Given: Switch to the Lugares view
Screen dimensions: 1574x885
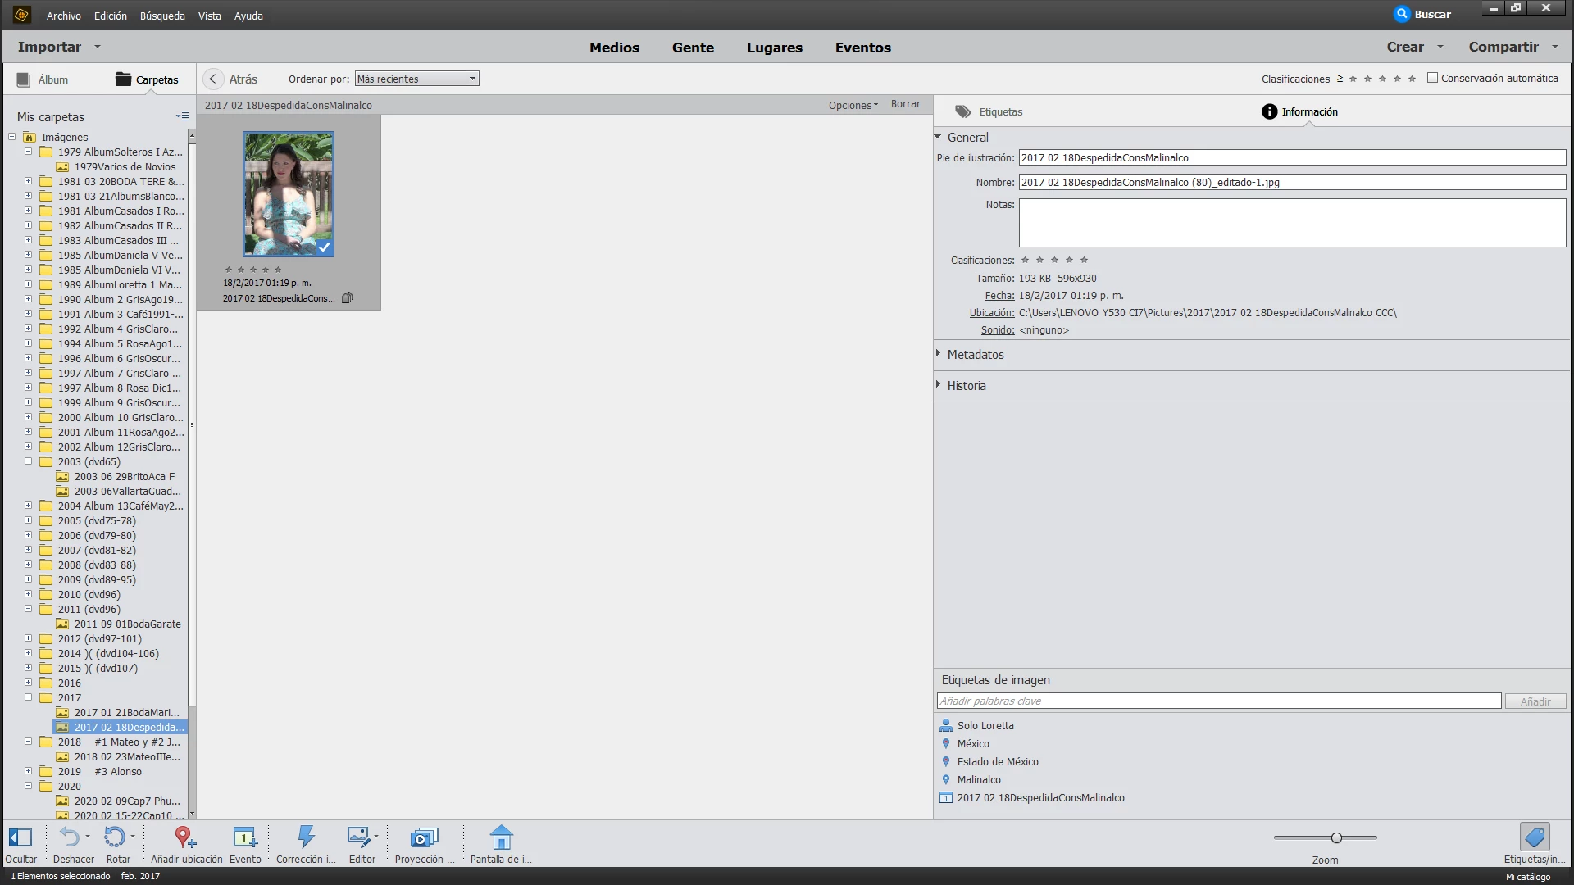Looking at the screenshot, I should pyautogui.click(x=774, y=48).
